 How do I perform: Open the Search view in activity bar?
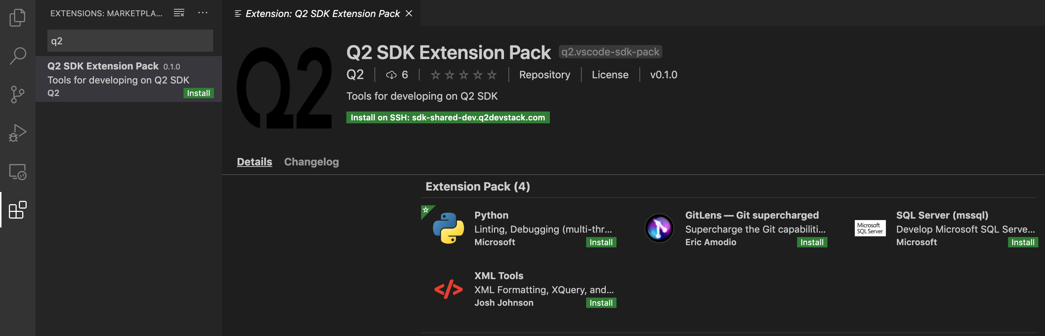tap(17, 56)
